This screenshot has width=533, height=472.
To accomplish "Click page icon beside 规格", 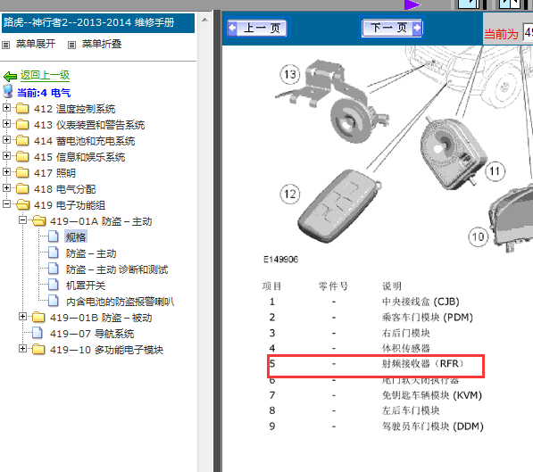I will tap(53, 236).
